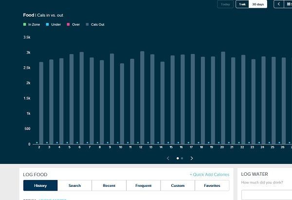
Task: Switch chart range to 30 days
Action: (258, 4)
